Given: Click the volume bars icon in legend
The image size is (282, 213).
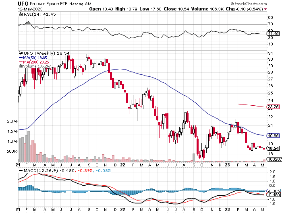Looking at the screenshot, I should click(21, 66).
